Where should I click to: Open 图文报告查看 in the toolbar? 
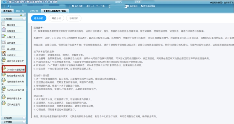148,6
